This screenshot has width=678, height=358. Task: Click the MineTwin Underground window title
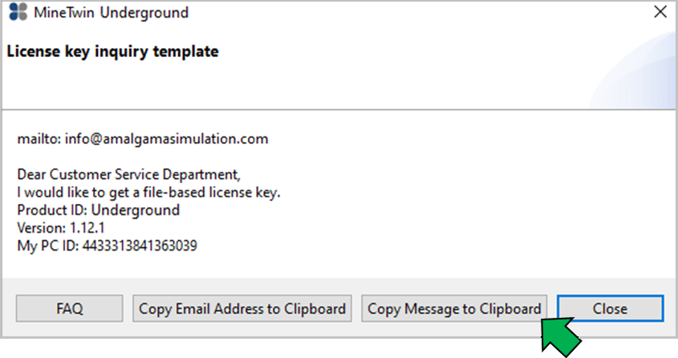(x=111, y=13)
